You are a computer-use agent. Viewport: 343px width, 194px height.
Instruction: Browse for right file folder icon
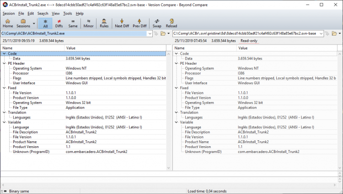334,34
